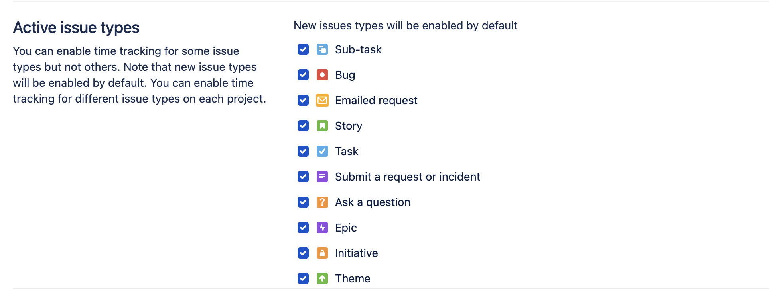The width and height of the screenshot is (769, 290).
Task: Click the green arrow Theme icon
Action: (322, 278)
